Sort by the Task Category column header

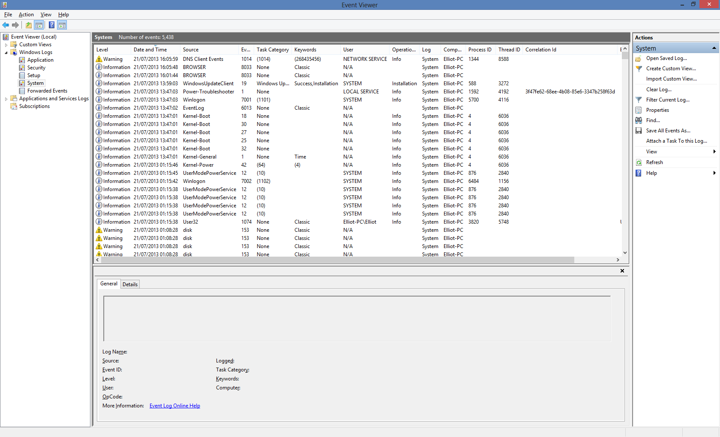pyautogui.click(x=273, y=50)
